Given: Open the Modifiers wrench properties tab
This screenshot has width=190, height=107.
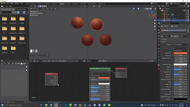Looking at the screenshot, I should coord(159,51).
